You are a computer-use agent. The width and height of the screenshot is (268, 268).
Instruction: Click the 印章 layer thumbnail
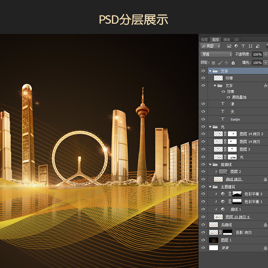coord(218,78)
